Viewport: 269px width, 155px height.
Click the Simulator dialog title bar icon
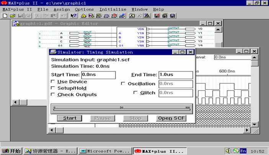point(53,52)
